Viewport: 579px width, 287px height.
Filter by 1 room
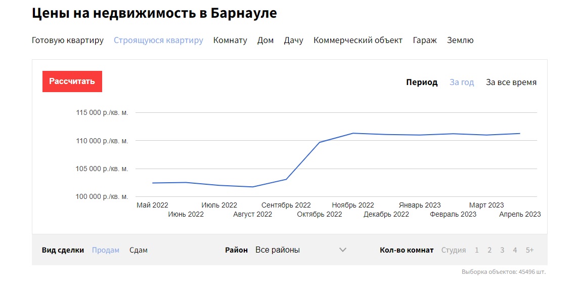[477, 251]
